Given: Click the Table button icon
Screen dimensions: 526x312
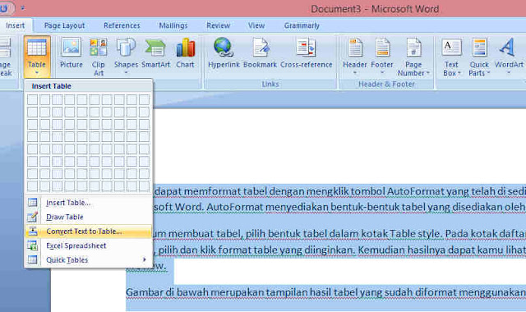Looking at the screenshot, I should (37, 48).
